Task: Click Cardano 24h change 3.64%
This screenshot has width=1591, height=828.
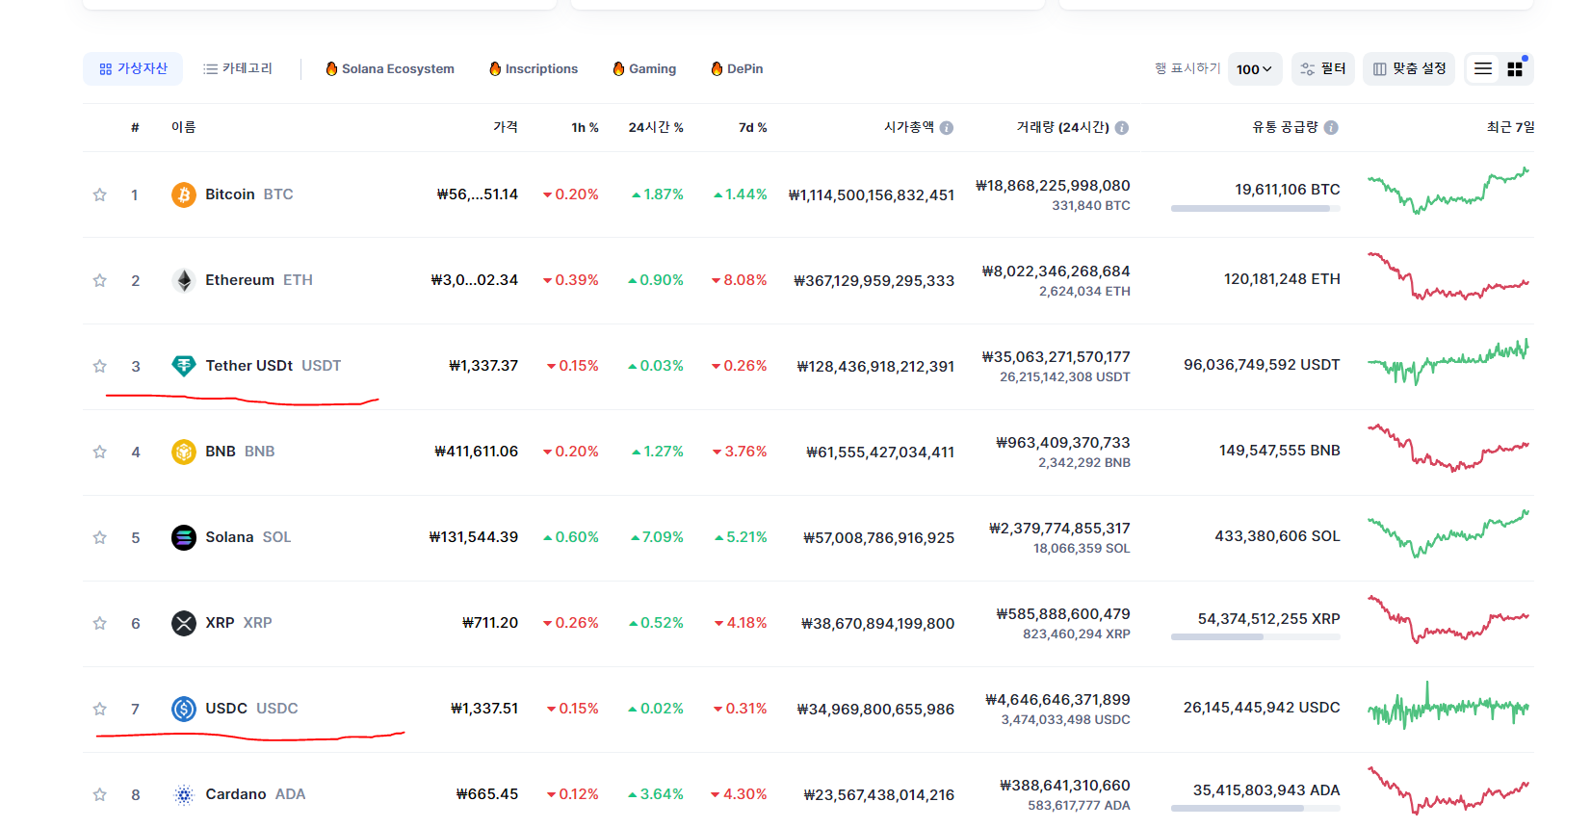Action: (x=656, y=794)
